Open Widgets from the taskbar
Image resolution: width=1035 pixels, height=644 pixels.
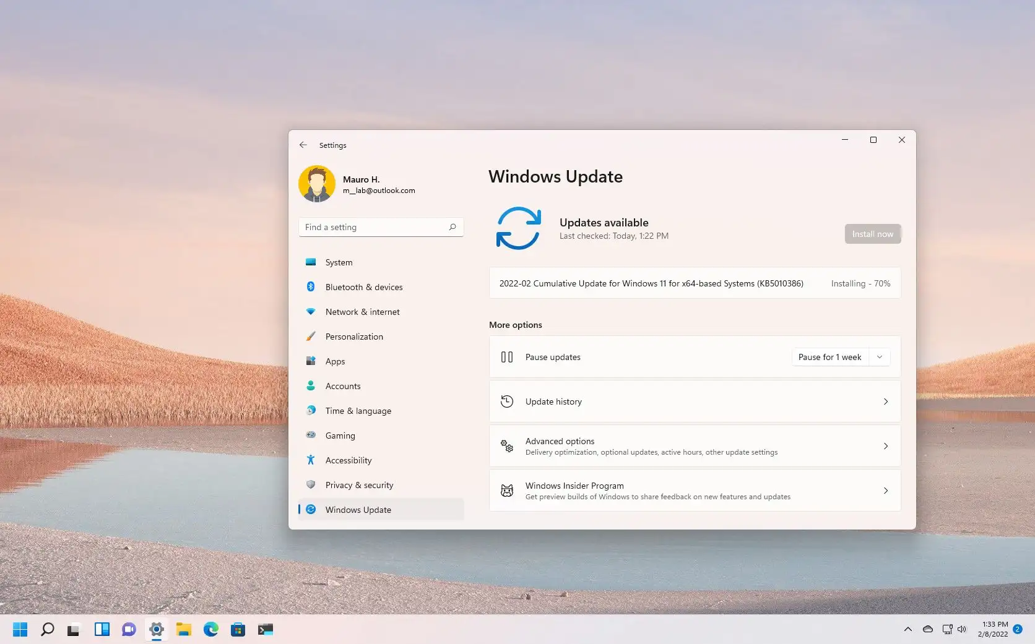102,629
